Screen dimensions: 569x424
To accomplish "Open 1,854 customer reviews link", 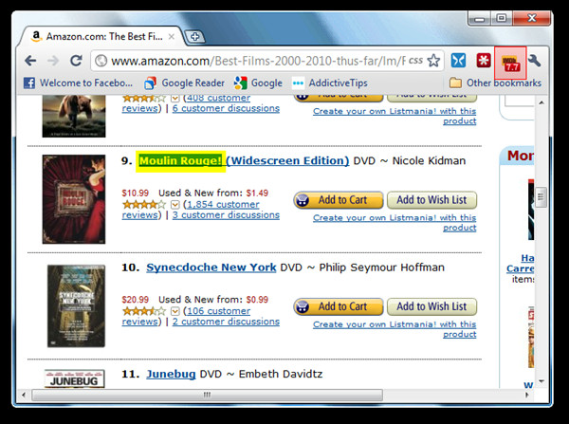I will (x=223, y=204).
